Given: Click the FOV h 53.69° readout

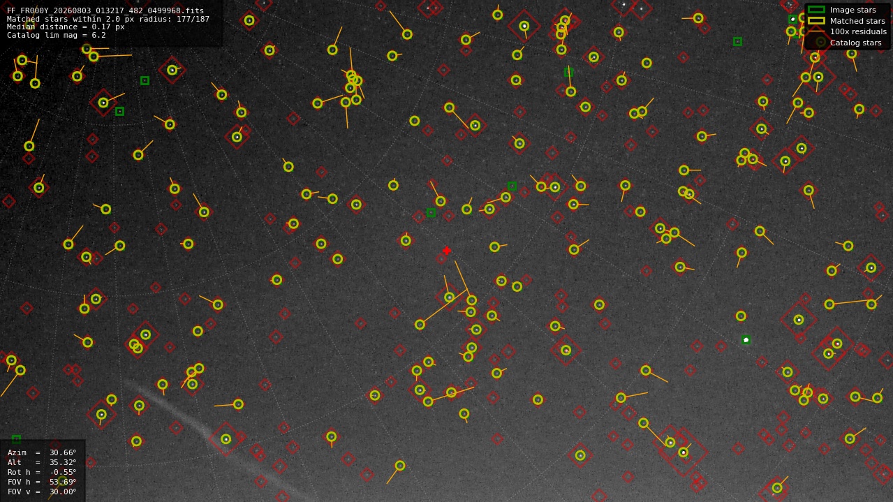Looking at the screenshot, I should tap(42, 482).
